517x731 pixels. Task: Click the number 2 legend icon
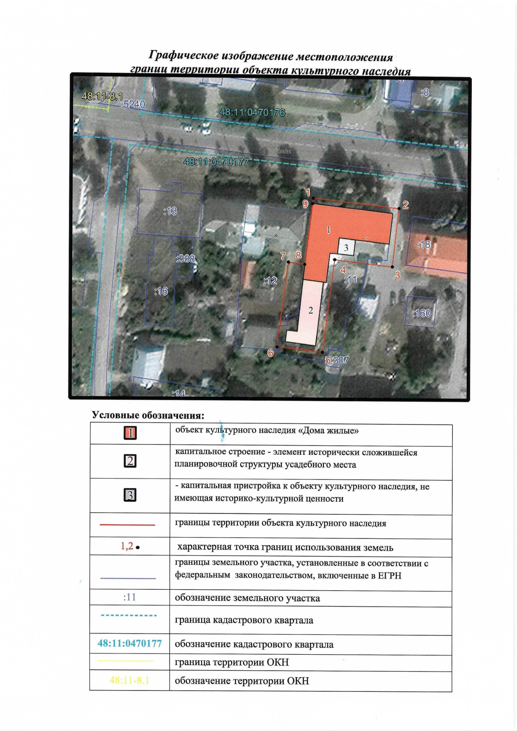coord(130,461)
